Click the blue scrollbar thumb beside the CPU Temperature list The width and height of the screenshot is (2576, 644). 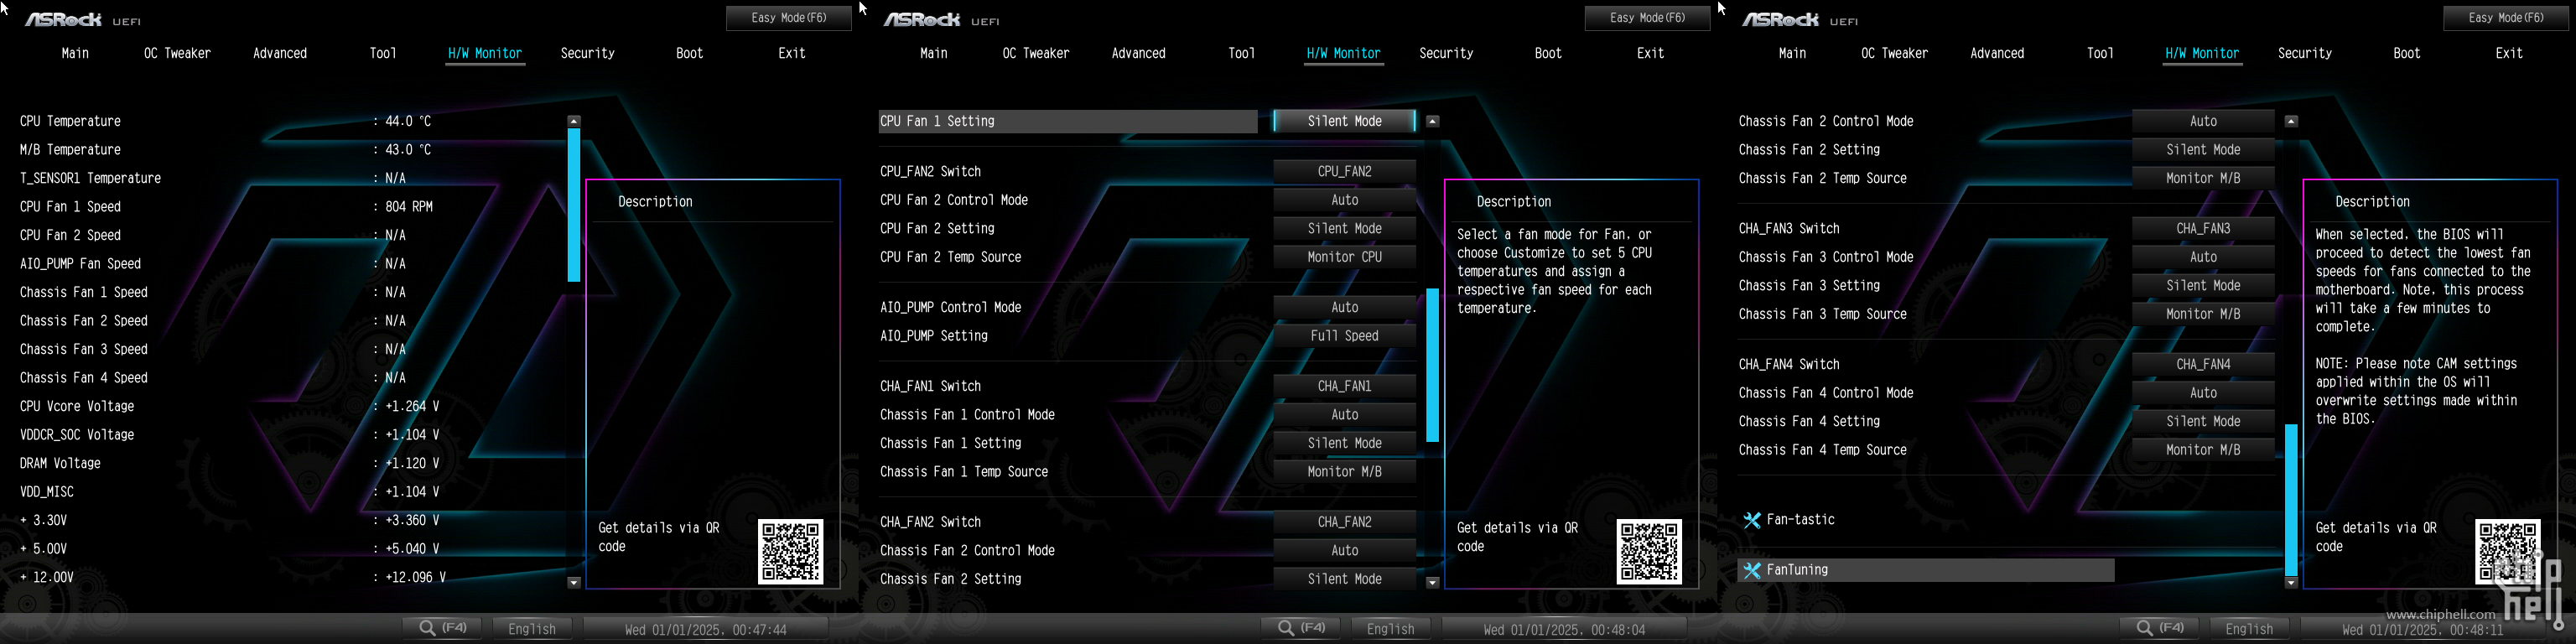coord(574,205)
